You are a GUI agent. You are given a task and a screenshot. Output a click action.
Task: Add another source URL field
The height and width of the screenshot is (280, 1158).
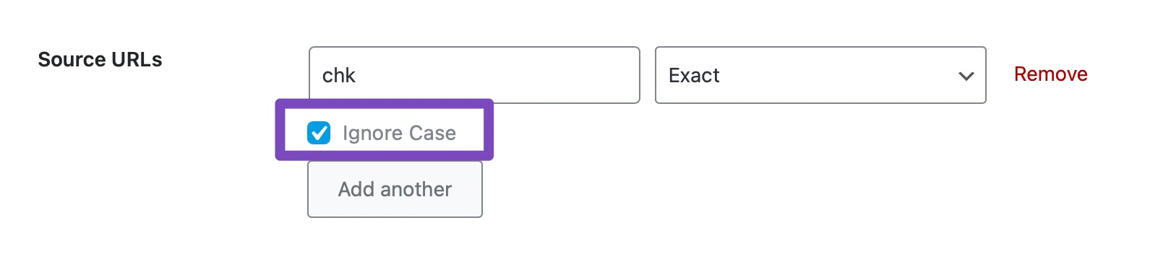[x=395, y=189]
